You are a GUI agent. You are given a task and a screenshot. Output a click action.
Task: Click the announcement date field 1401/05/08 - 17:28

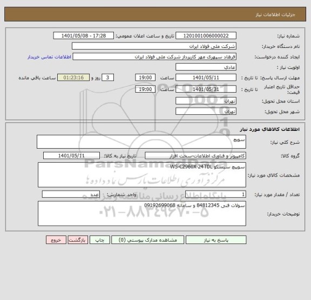pyautogui.click(x=84, y=36)
